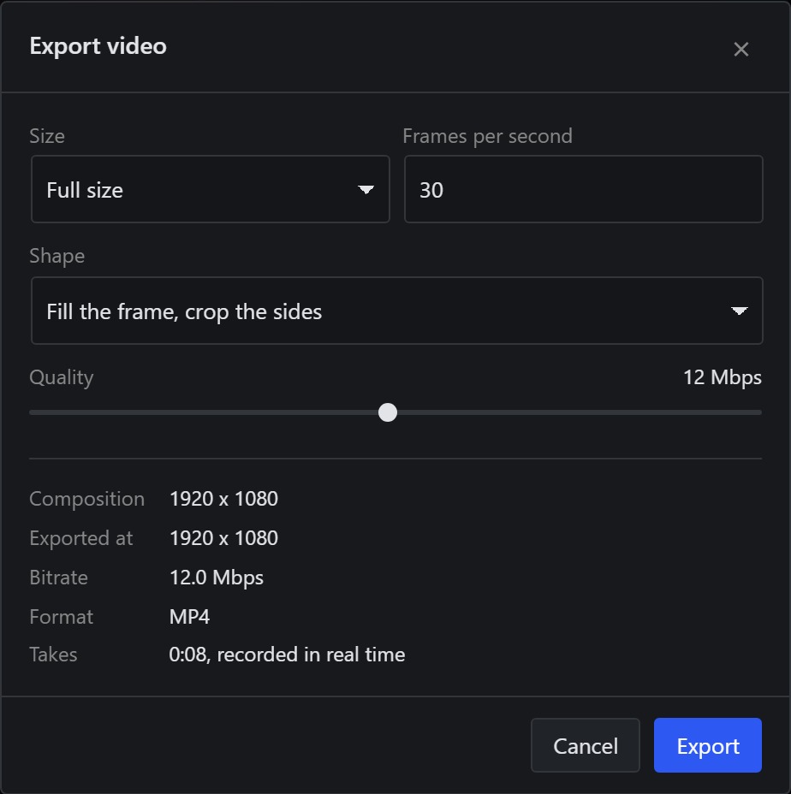Click the Takes label
The height and width of the screenshot is (794, 791).
coord(53,655)
